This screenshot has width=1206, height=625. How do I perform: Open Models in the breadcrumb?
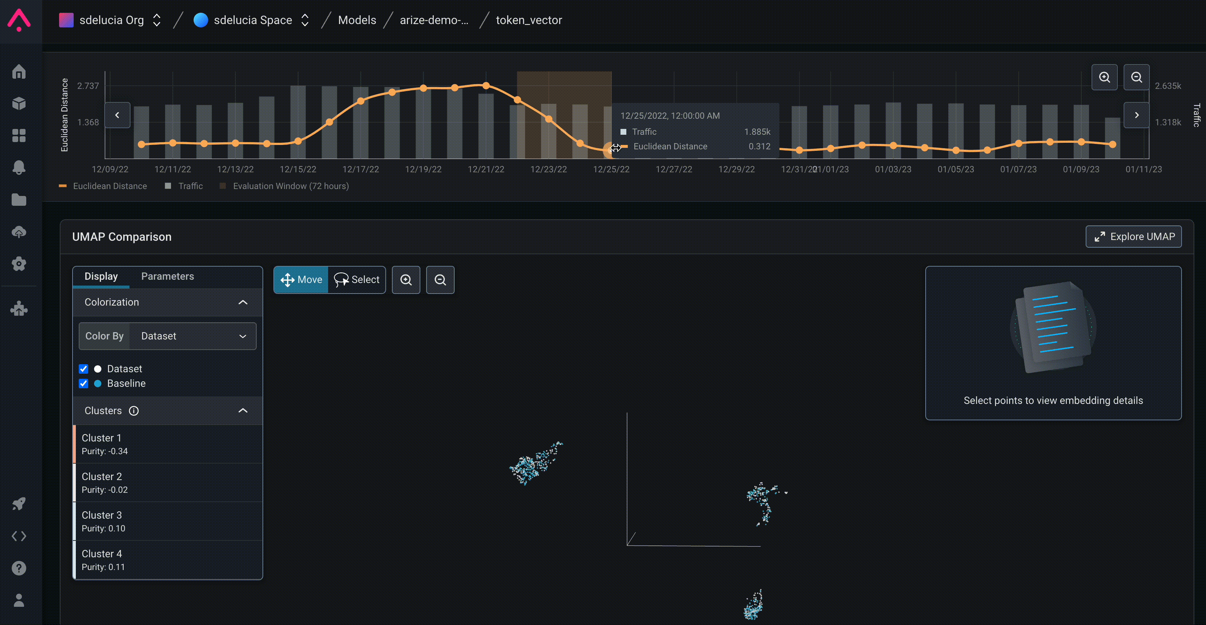pyautogui.click(x=357, y=20)
